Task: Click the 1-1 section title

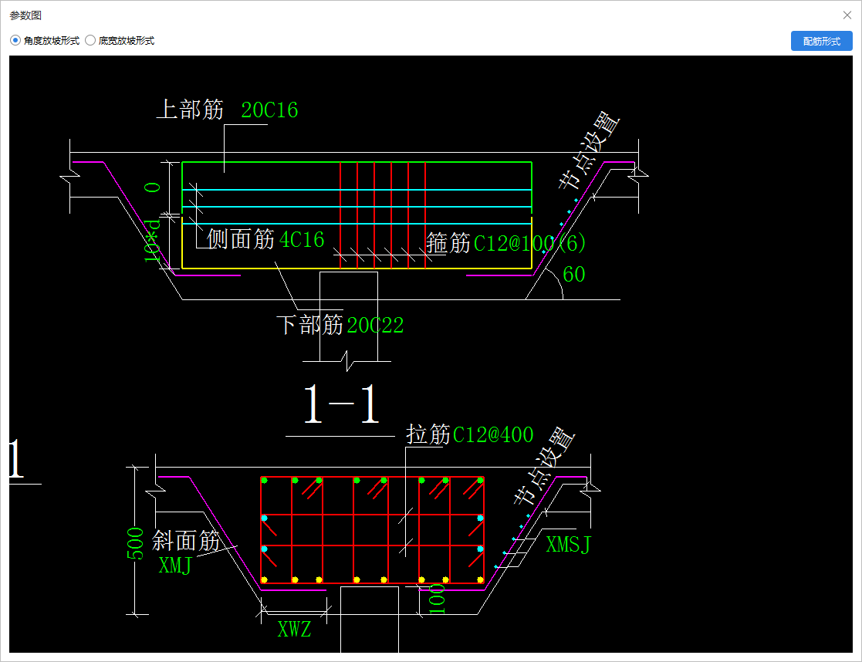Action: (341, 404)
